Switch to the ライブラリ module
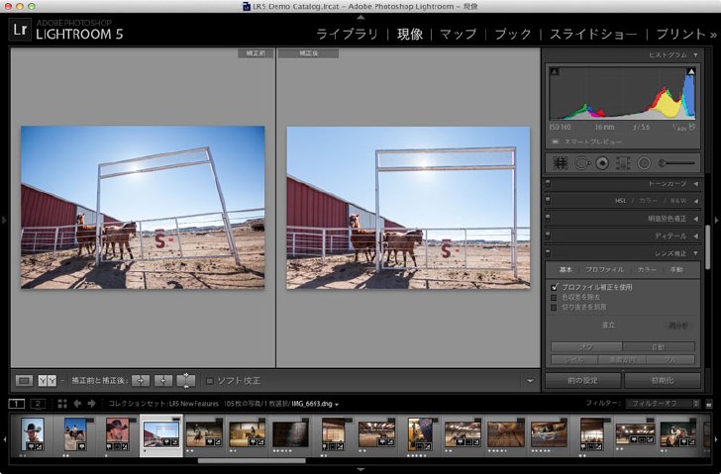 (347, 34)
